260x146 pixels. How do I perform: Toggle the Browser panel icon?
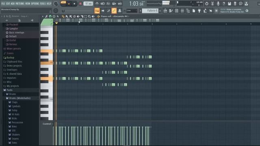pyautogui.click(x=188, y=11)
